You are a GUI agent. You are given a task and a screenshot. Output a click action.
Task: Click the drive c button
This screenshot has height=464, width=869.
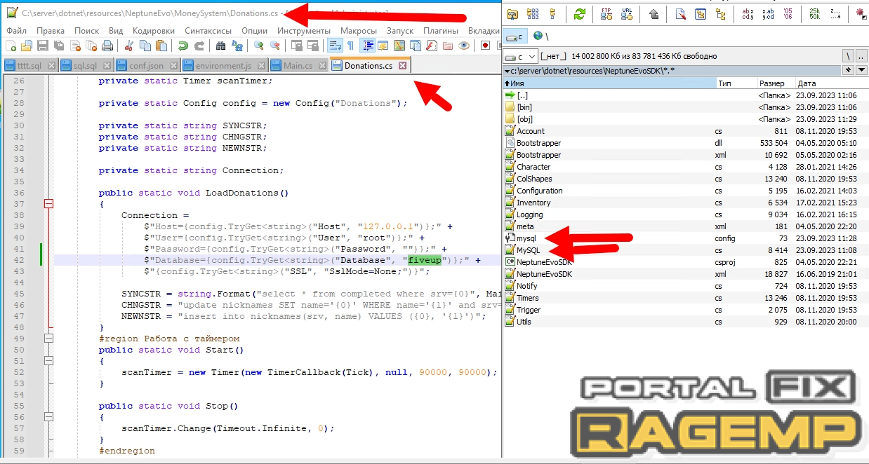click(x=514, y=35)
